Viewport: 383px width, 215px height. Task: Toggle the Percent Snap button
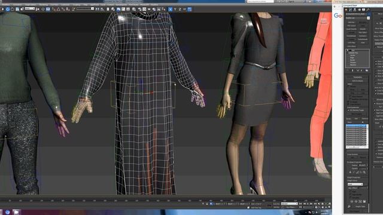tap(63, 10)
